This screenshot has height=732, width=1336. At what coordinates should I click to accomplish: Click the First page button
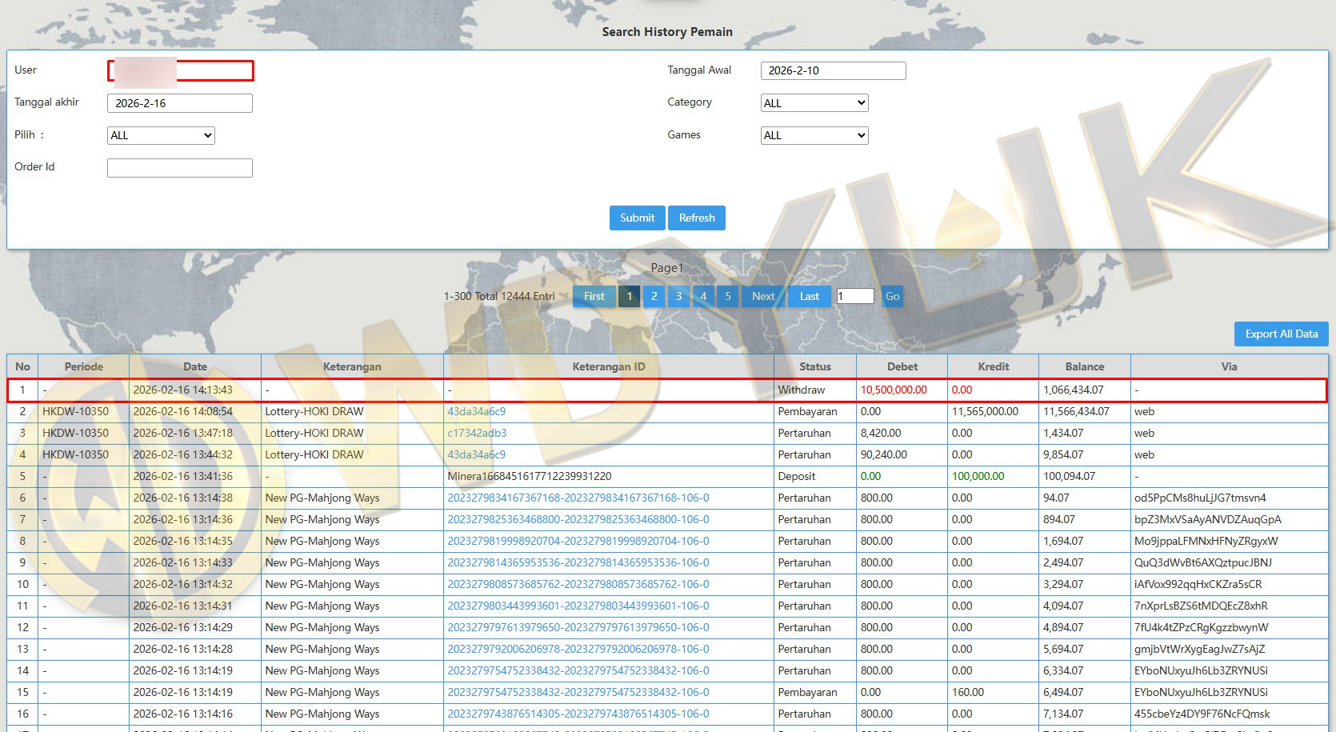pos(594,296)
